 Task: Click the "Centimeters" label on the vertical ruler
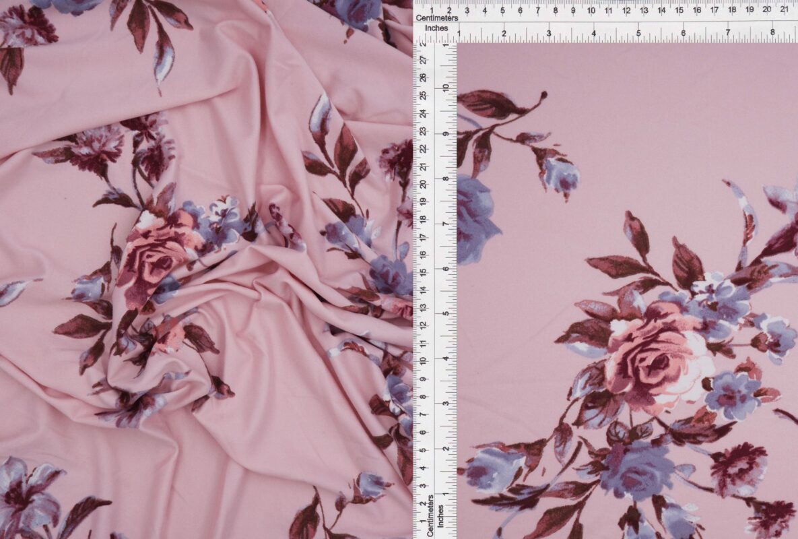tap(430, 515)
